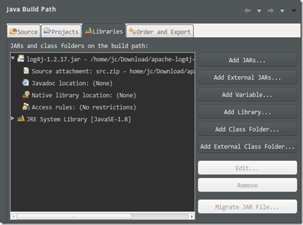Click the Add JARs... button
Viewport: 303px width, 225px height.
click(247, 60)
